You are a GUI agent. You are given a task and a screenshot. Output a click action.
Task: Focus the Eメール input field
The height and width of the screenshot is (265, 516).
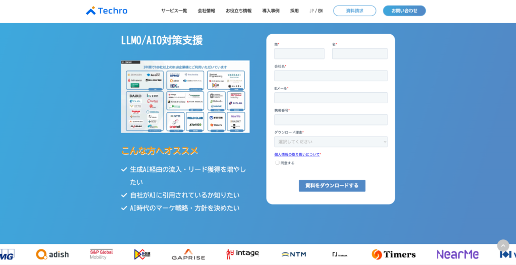point(331,98)
